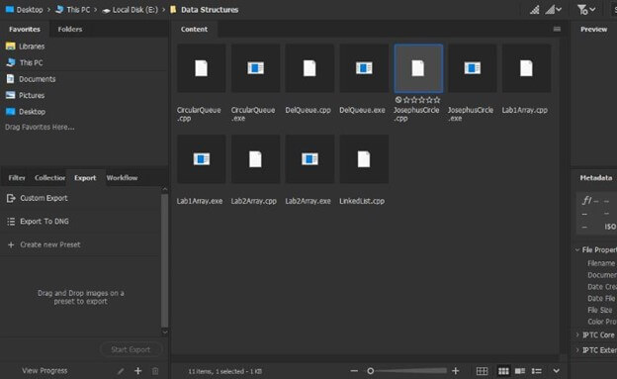Screen dimensions: 617x379
Task: Click the Export panel scroll down arrow
Action: (x=164, y=332)
